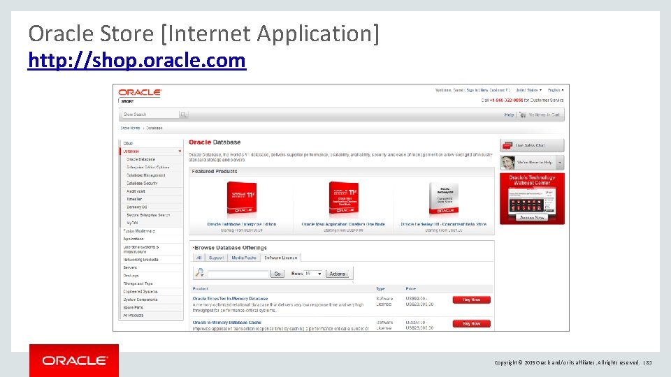Open the Berkeley DB Concurrent Data Store link
The height and width of the screenshot is (377, 671).
[x=443, y=224]
